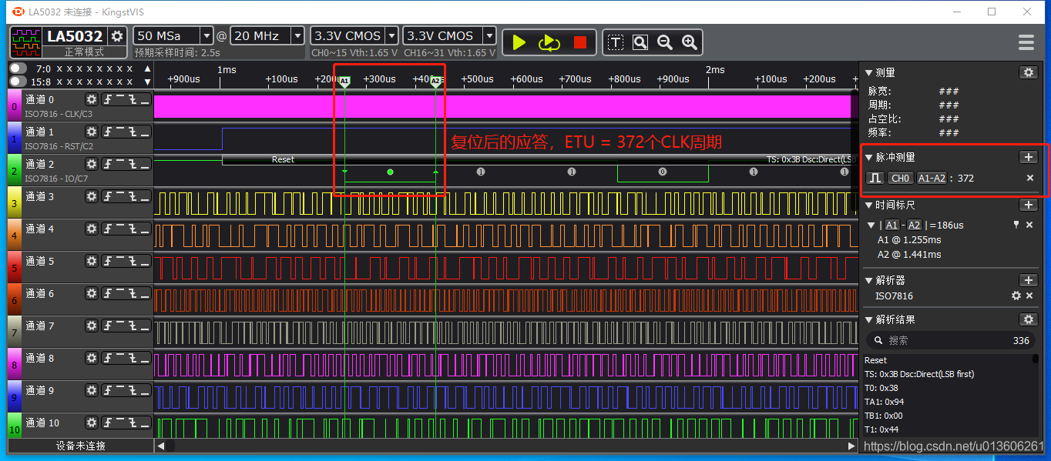Add a new analyzer with plus button
The height and width of the screenshot is (461, 1051).
pos(1028,280)
